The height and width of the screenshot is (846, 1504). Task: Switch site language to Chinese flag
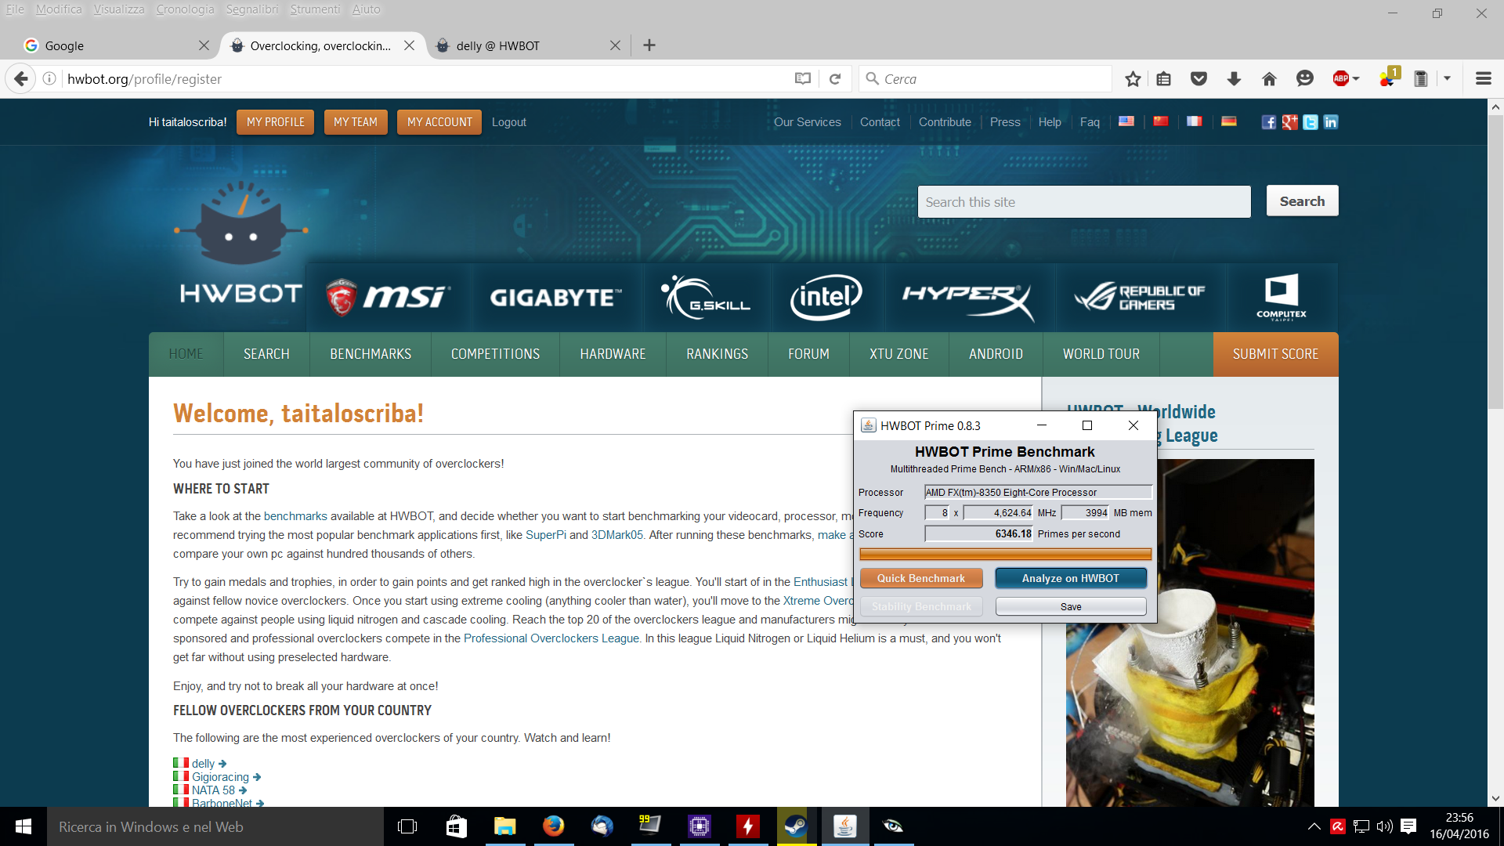(1160, 121)
